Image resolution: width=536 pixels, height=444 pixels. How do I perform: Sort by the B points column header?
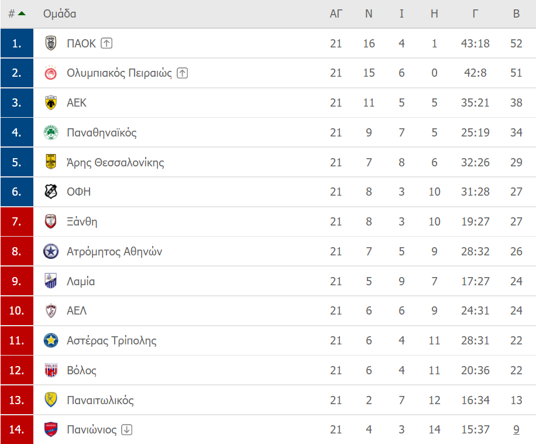[x=516, y=13]
